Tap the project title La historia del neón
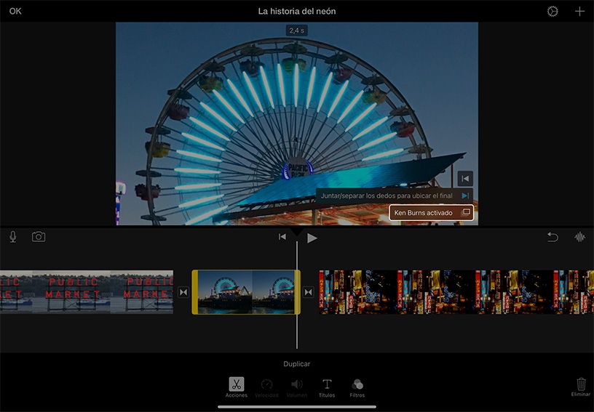This screenshot has height=412, width=594. [x=296, y=12]
